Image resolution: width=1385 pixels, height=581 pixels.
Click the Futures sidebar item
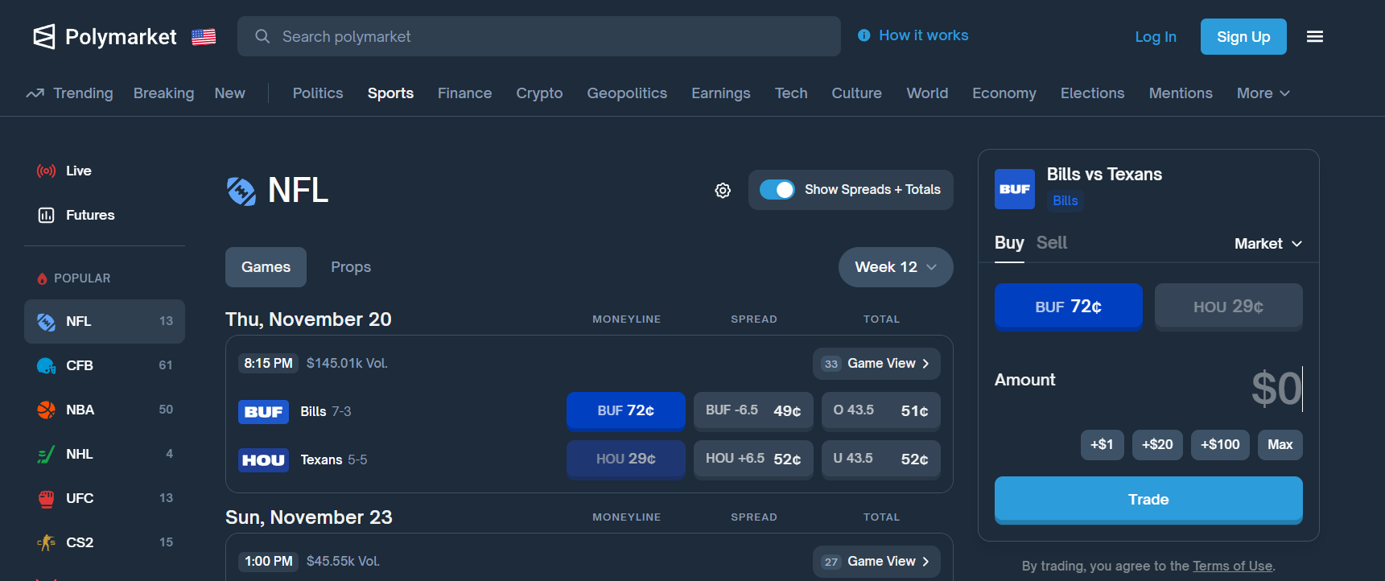[x=105, y=215]
